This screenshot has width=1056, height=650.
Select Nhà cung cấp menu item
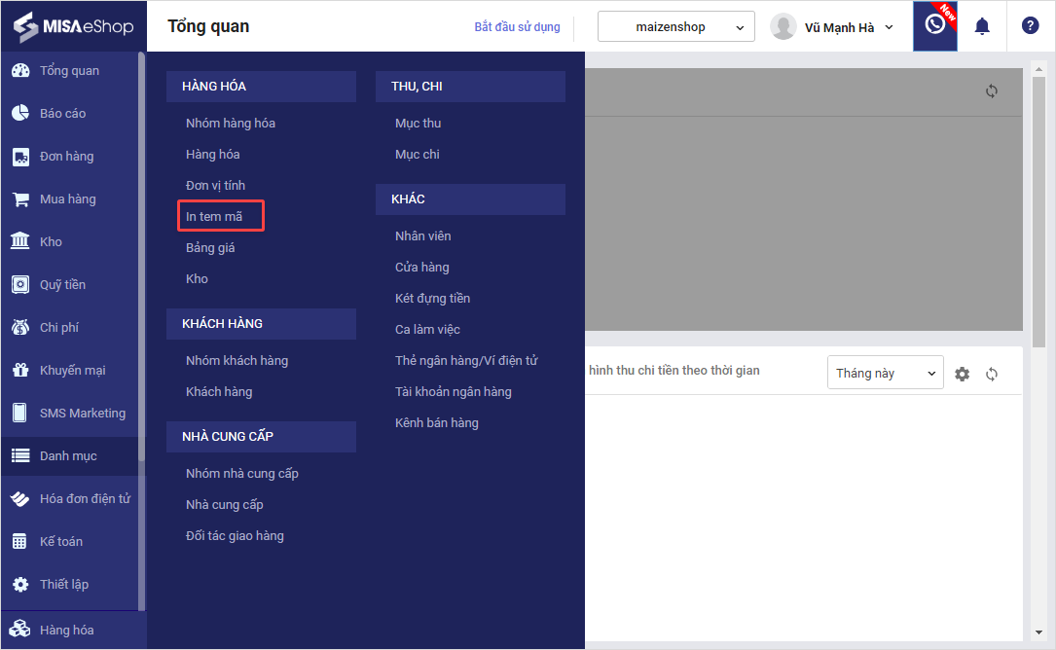coord(224,504)
